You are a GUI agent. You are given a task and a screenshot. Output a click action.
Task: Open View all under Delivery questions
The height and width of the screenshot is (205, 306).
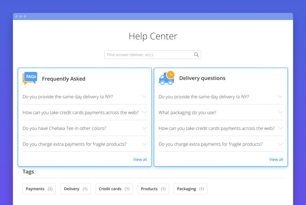click(276, 160)
